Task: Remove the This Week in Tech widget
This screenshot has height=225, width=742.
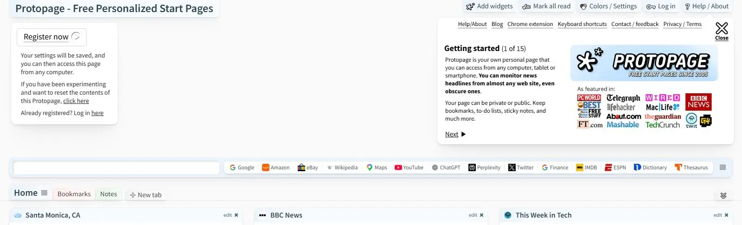Action: point(726,215)
